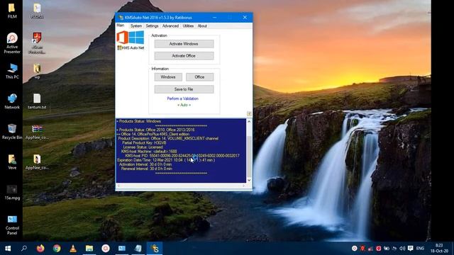Select the tantum.txt file icon

click(37, 101)
